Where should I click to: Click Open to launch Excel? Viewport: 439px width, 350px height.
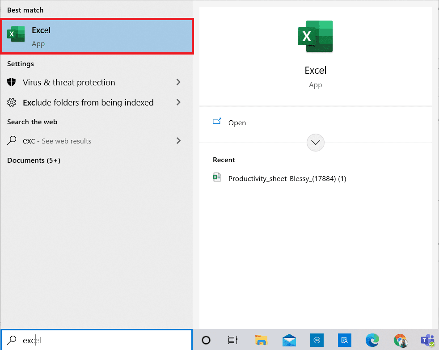(237, 122)
